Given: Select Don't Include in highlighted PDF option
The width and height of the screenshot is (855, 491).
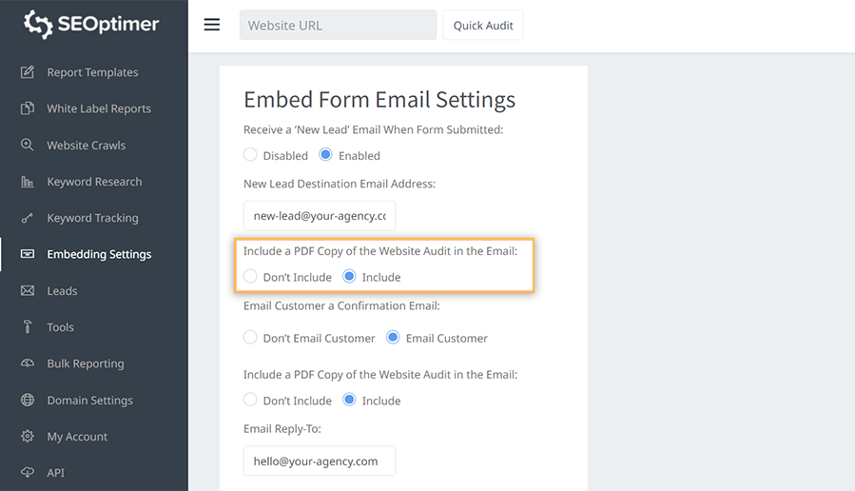Looking at the screenshot, I should coord(250,277).
